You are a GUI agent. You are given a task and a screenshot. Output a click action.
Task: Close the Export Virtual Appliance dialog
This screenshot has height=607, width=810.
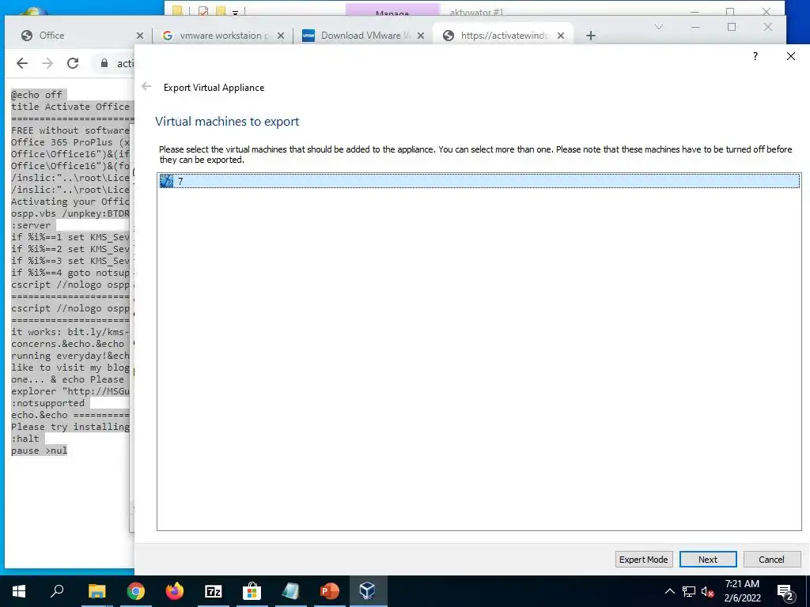(791, 56)
